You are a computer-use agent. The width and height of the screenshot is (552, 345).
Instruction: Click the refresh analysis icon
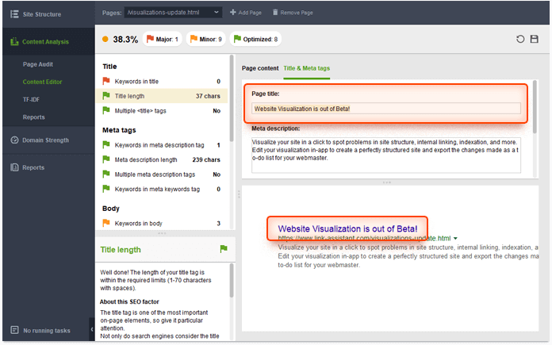click(x=520, y=39)
